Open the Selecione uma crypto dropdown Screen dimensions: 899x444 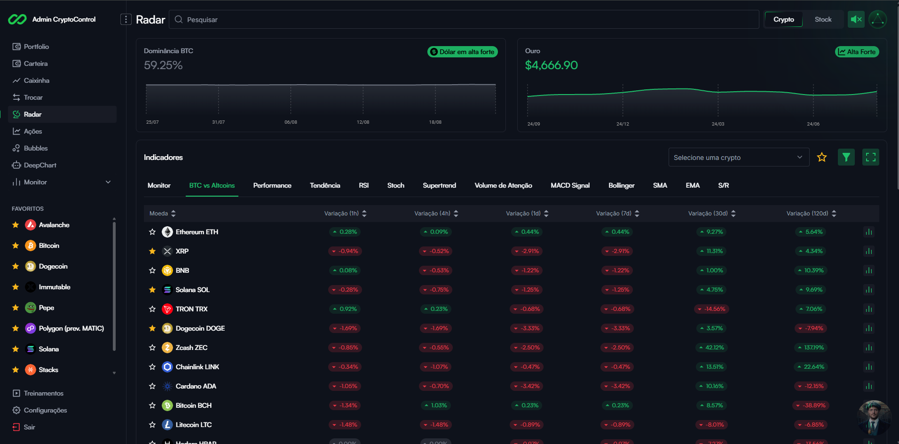(739, 157)
